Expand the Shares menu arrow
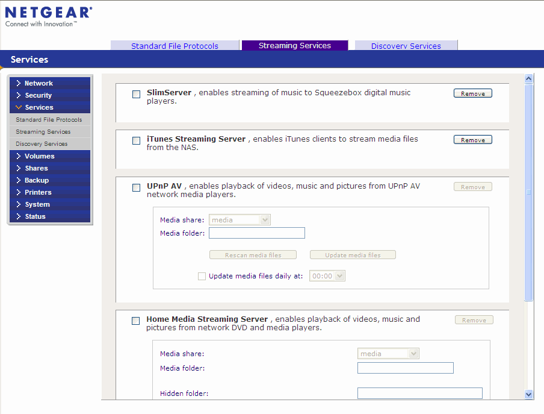The image size is (544, 414). pos(19,168)
